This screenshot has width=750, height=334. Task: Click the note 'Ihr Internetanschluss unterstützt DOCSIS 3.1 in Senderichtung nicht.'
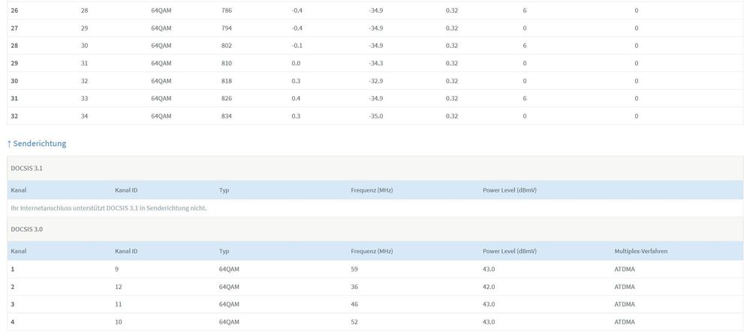(x=109, y=208)
